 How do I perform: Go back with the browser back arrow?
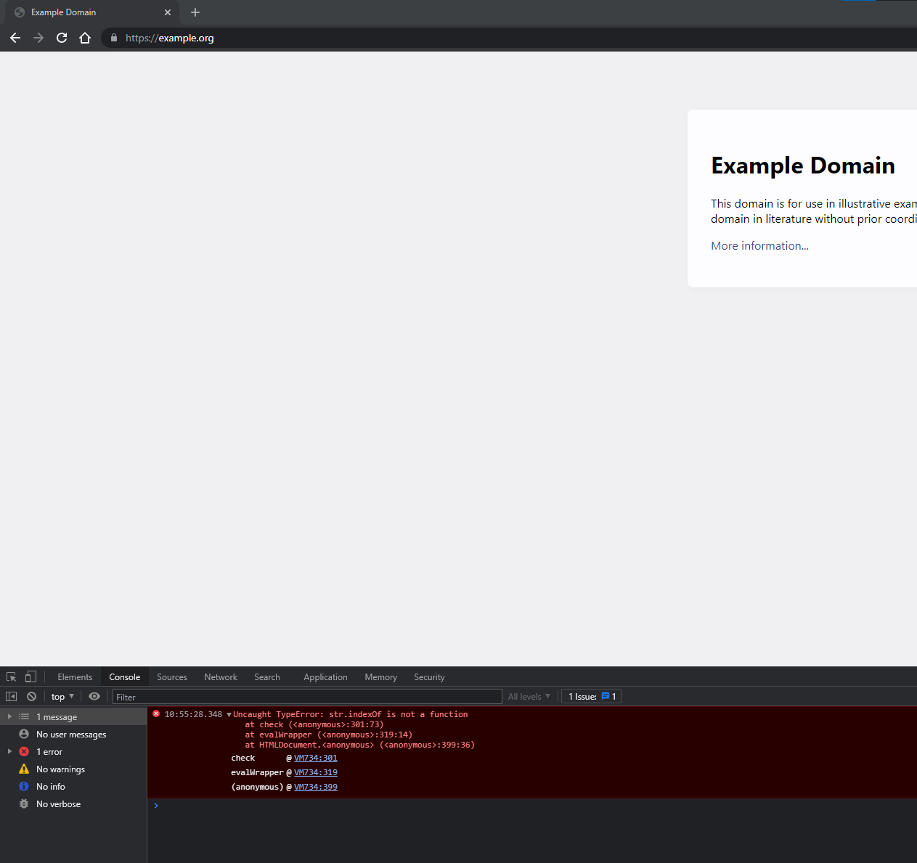(15, 38)
